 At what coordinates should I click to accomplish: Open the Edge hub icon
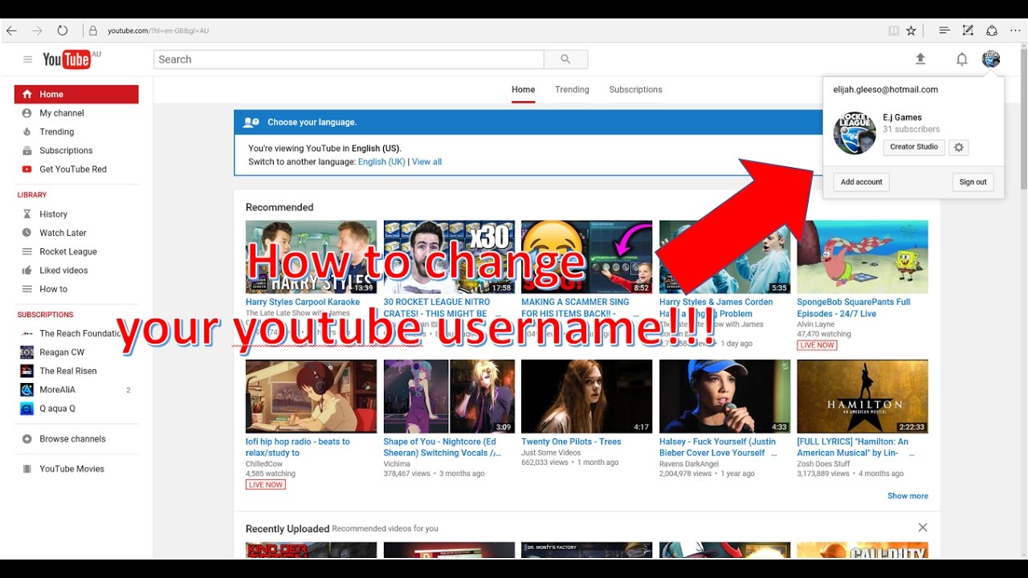click(944, 31)
